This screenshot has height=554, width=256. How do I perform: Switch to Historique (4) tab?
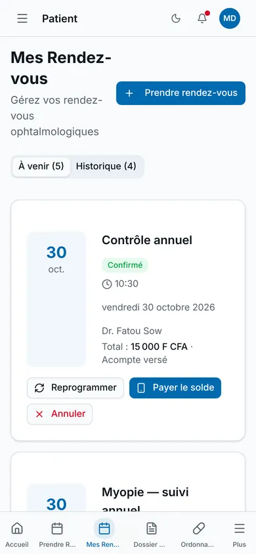coord(106,167)
